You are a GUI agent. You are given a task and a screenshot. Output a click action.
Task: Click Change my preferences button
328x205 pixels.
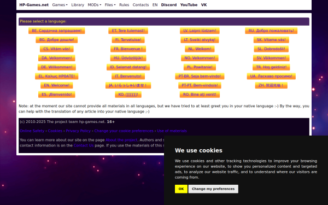(x=213, y=189)
